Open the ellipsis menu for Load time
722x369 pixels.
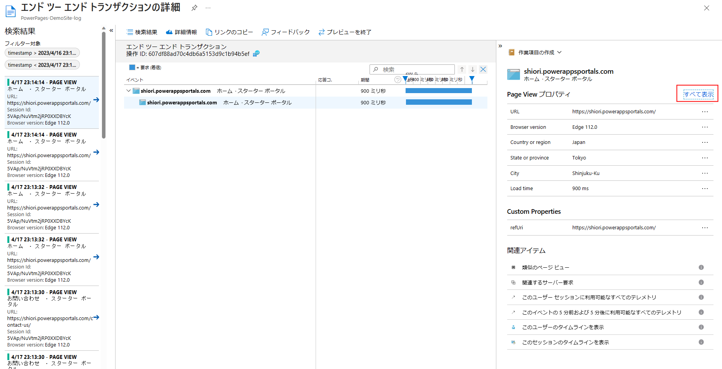tap(705, 189)
